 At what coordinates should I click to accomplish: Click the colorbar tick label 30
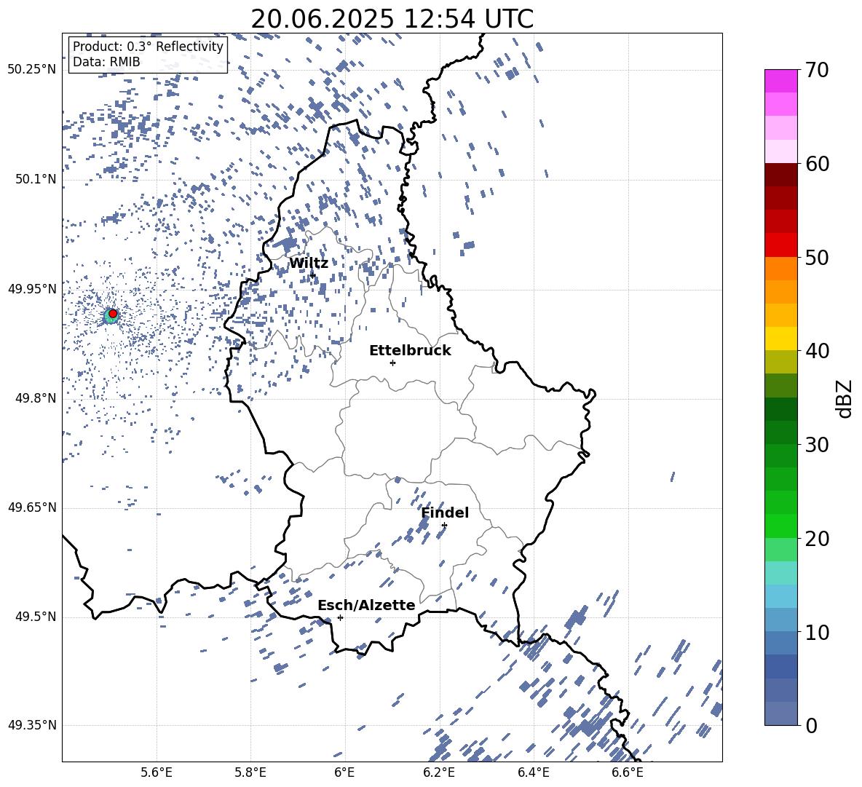click(817, 445)
